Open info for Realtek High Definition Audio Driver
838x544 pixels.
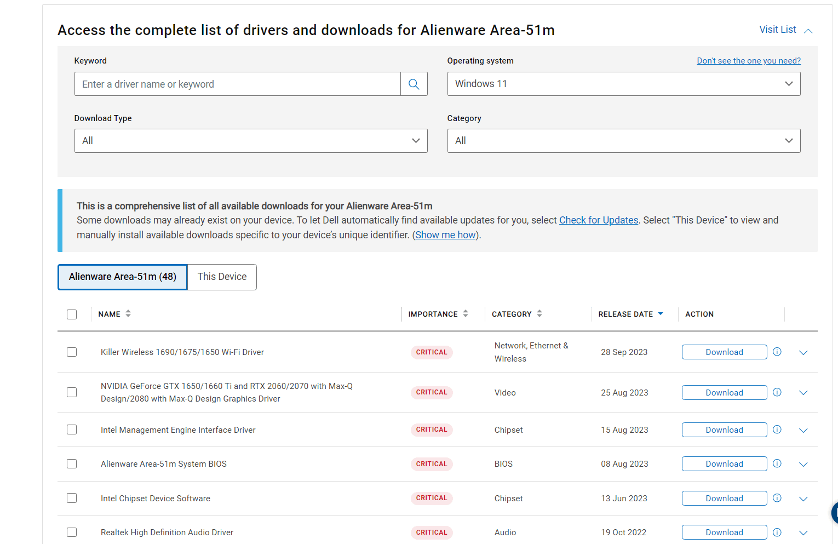(777, 532)
